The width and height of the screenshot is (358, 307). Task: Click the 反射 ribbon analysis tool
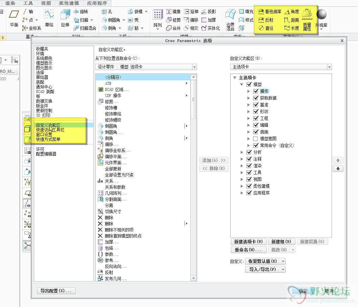pos(266,20)
